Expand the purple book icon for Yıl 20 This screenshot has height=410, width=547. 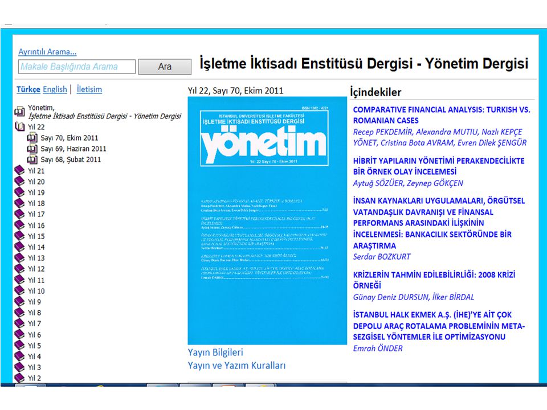pyautogui.click(x=19, y=181)
